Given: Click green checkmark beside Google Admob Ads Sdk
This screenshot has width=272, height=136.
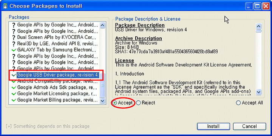Looking at the screenshot, I should coord(14,87).
